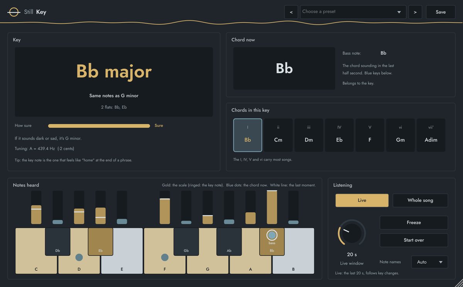The image size is (463, 287).
Task: Click the '20 s' live window value
Action: pyautogui.click(x=351, y=255)
